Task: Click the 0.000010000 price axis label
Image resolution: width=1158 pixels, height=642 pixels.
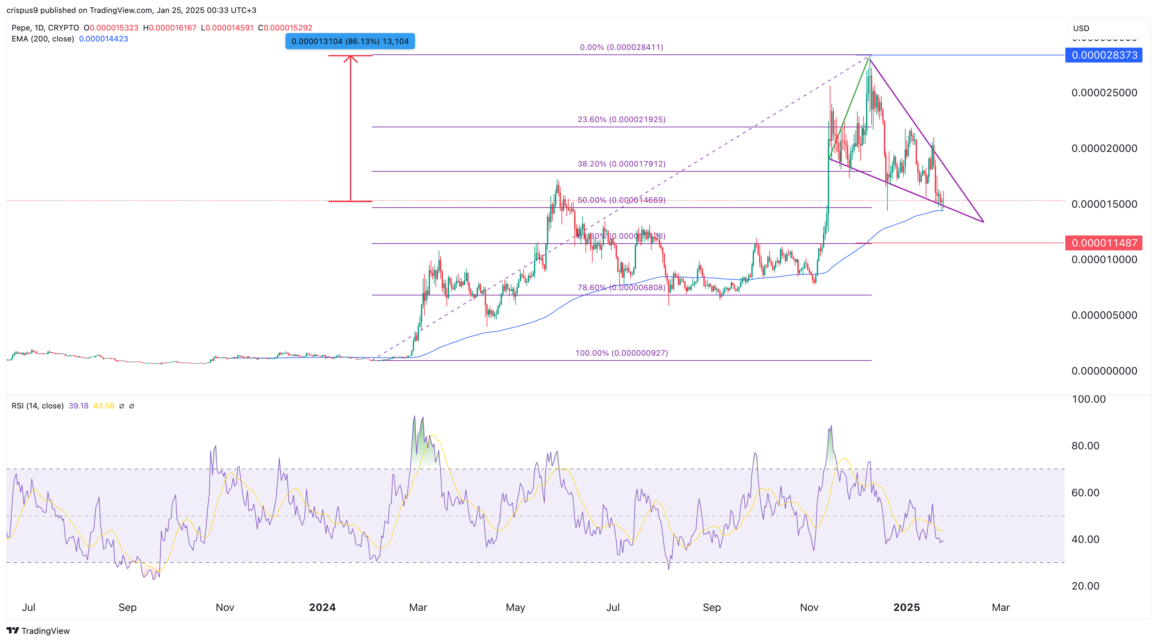Action: tap(1104, 260)
